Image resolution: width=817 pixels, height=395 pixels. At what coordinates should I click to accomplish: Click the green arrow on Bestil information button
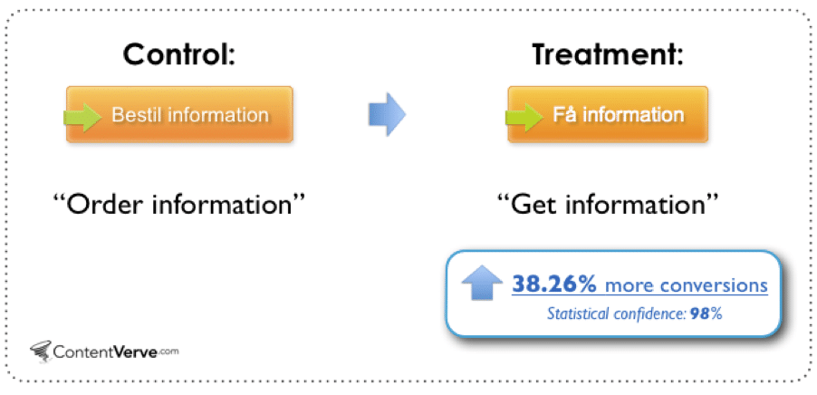point(83,116)
